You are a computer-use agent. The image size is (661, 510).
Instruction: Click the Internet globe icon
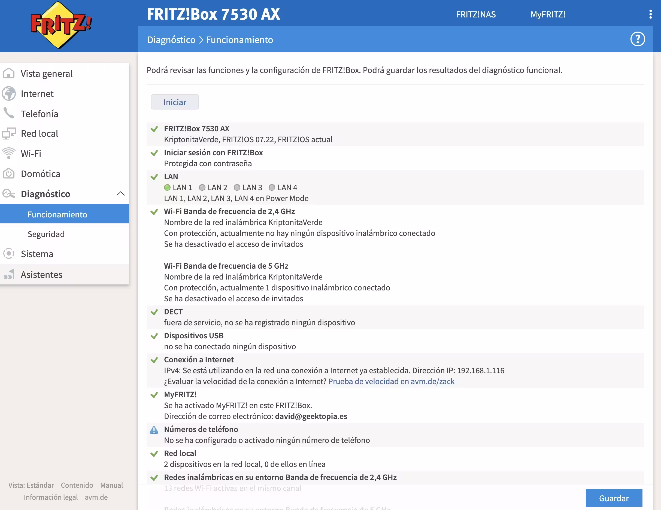9,93
